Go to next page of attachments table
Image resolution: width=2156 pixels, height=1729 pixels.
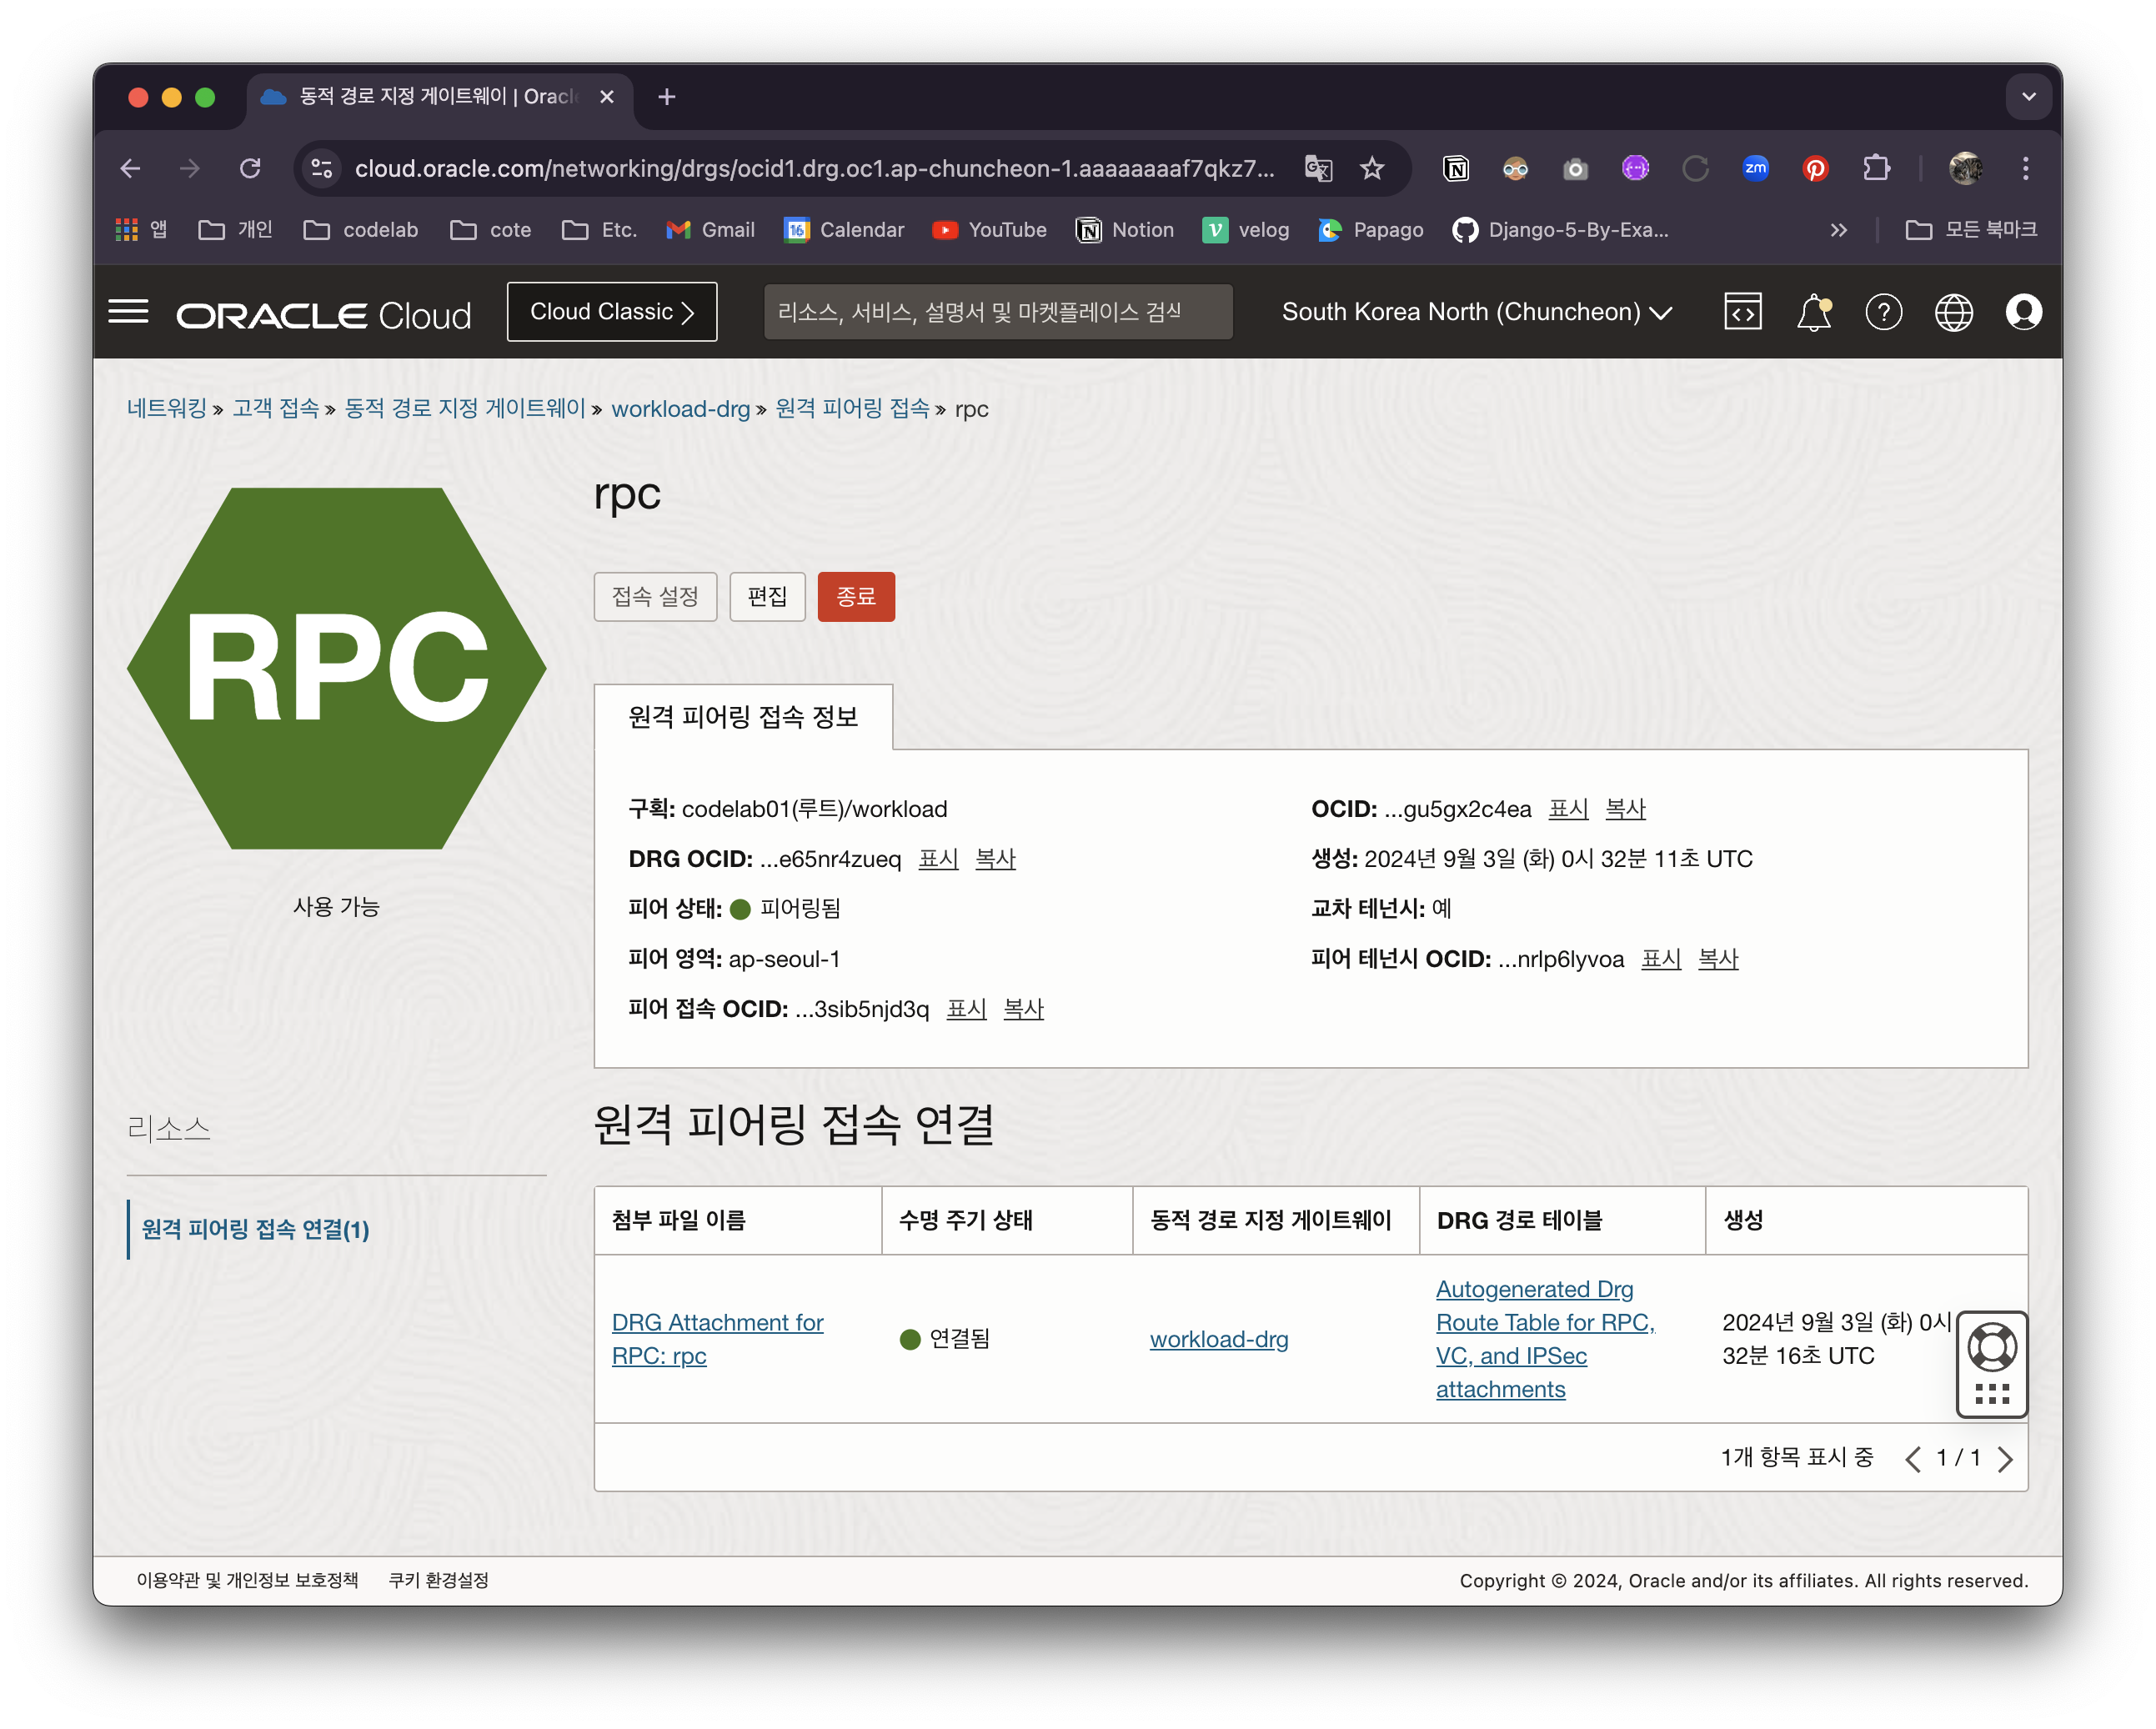(2005, 1459)
